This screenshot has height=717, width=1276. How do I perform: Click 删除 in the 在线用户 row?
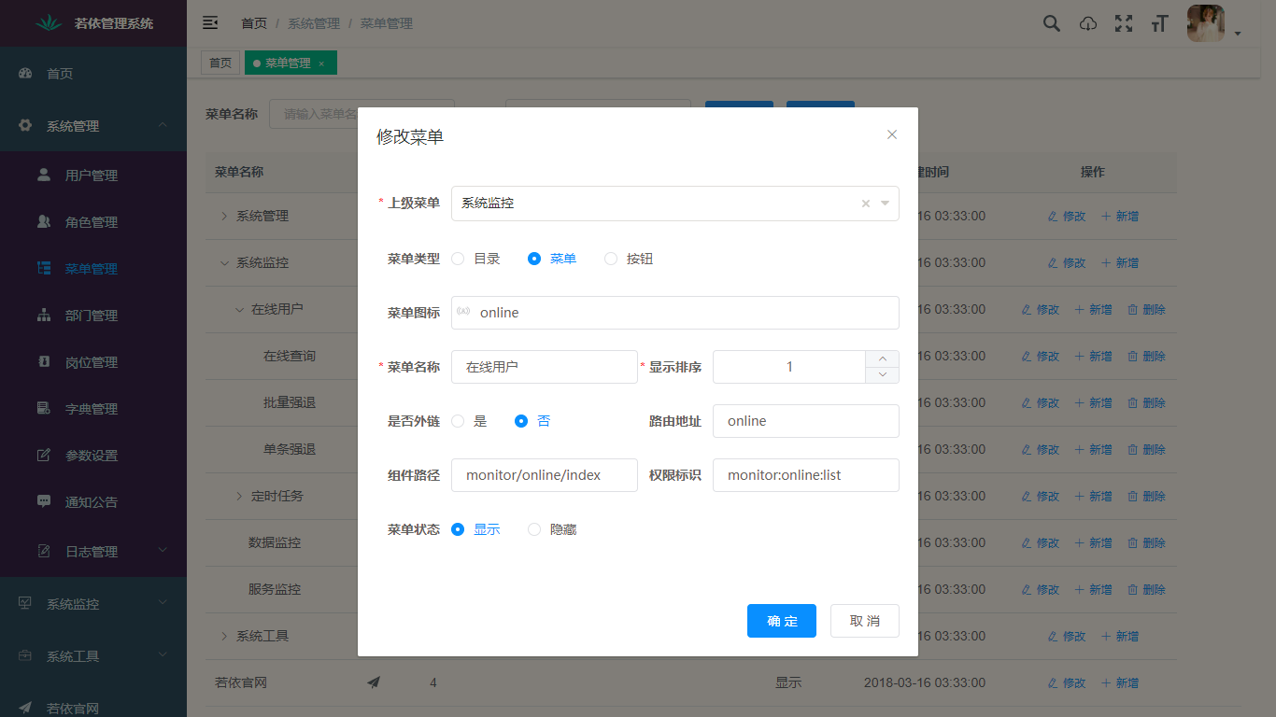coord(1146,309)
